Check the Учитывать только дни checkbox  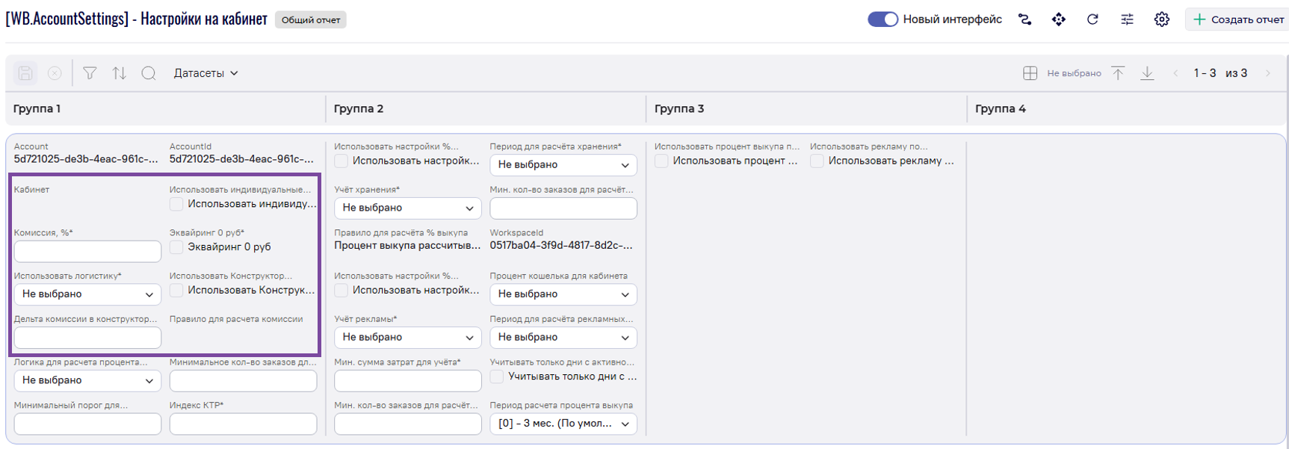pyautogui.click(x=497, y=377)
